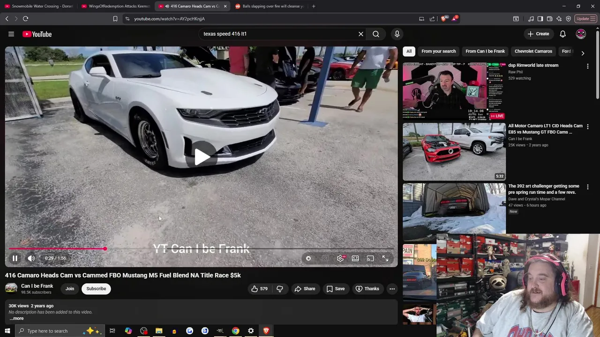Open YouTube notifications bell
This screenshot has height=337, width=600.
click(563, 34)
